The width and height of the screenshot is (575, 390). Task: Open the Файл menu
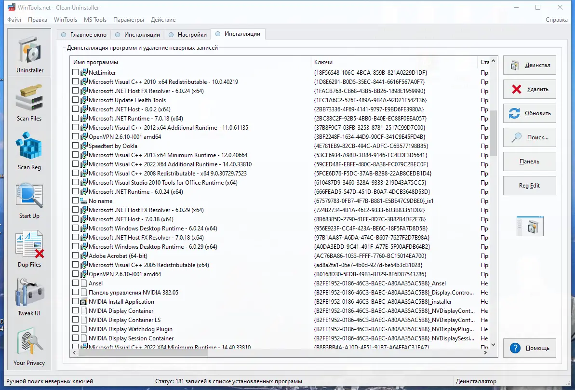[x=14, y=20]
